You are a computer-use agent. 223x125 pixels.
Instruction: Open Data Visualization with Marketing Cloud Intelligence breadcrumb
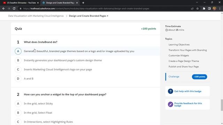(36, 16)
